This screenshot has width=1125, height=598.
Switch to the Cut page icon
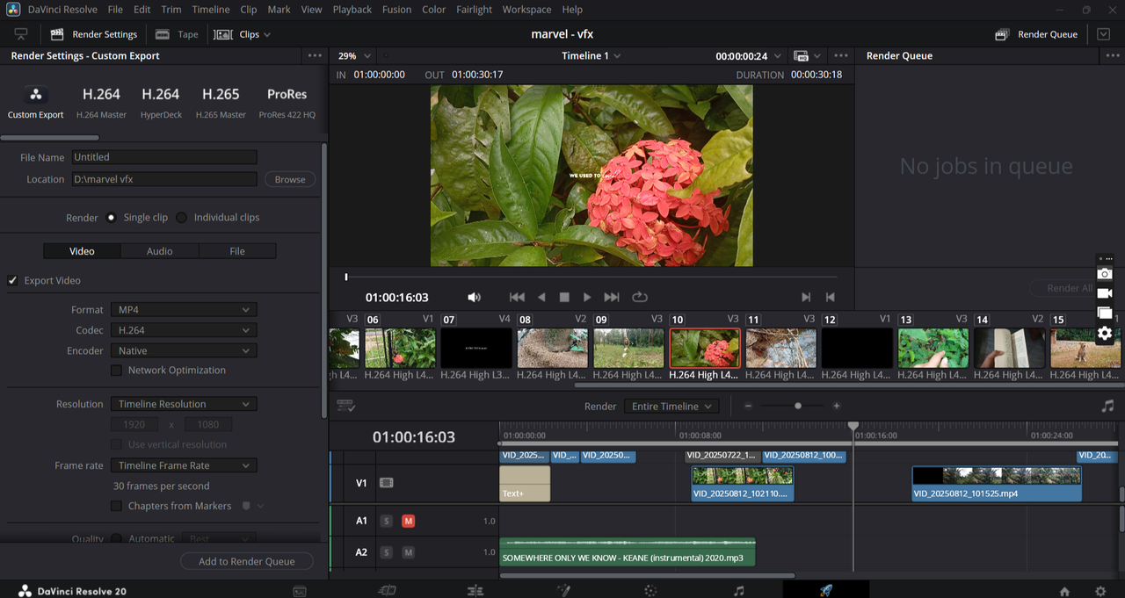coord(387,591)
